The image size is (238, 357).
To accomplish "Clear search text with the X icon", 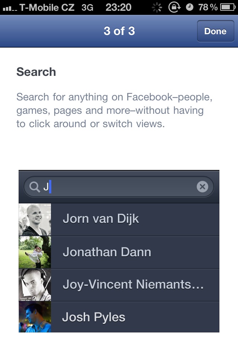I will point(202,187).
